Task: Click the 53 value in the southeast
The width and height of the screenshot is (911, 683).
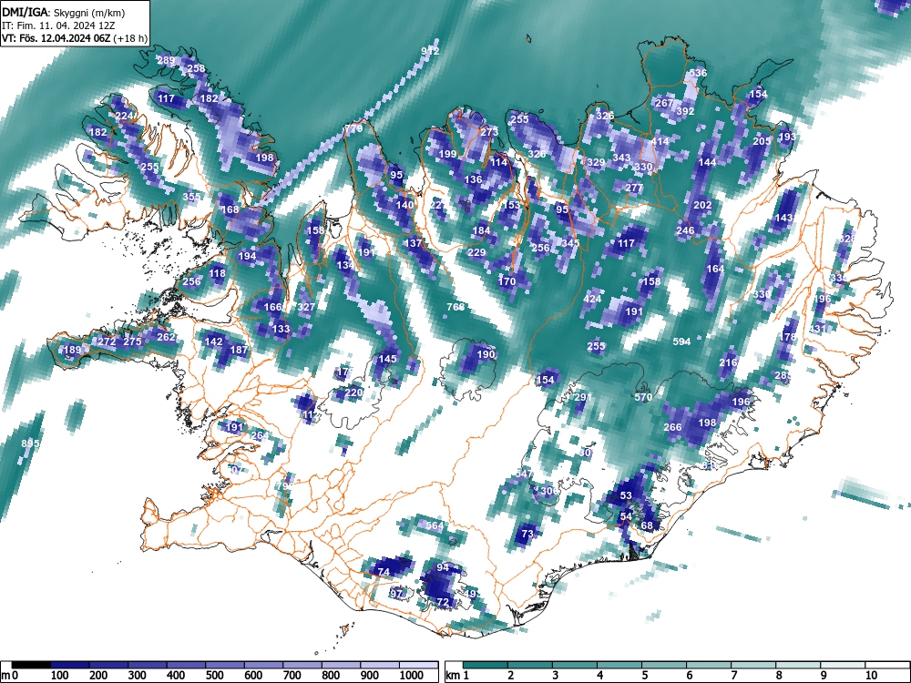Action: (x=626, y=495)
